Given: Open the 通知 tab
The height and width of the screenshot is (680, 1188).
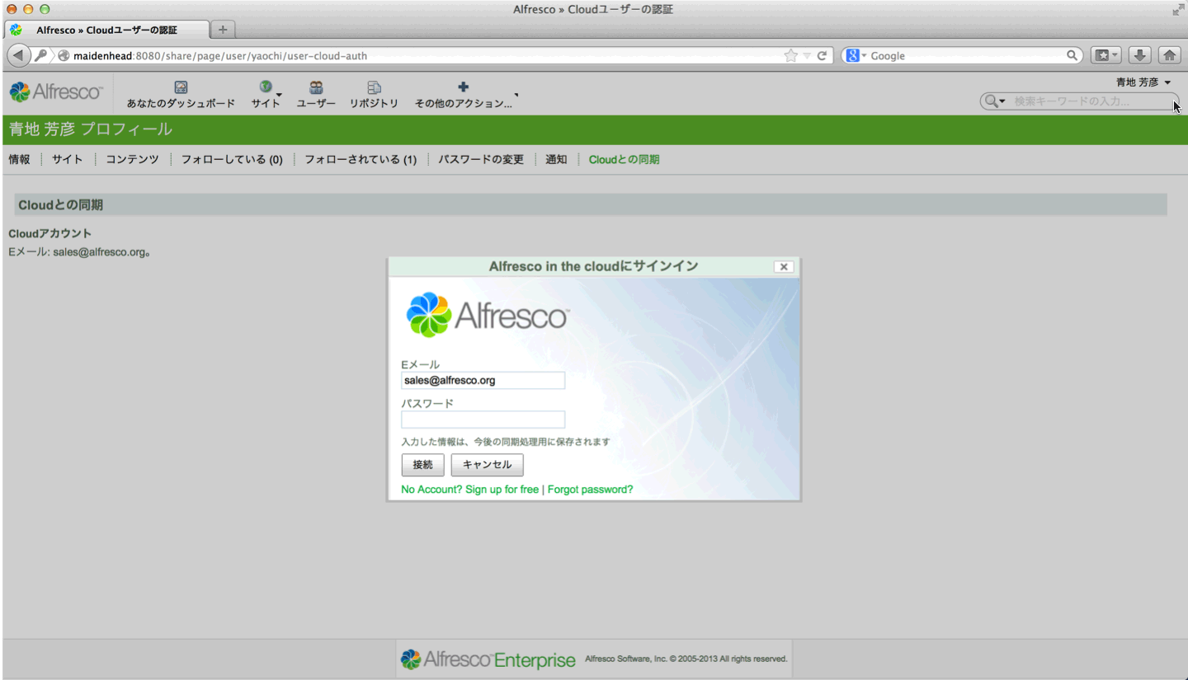Looking at the screenshot, I should [556, 159].
